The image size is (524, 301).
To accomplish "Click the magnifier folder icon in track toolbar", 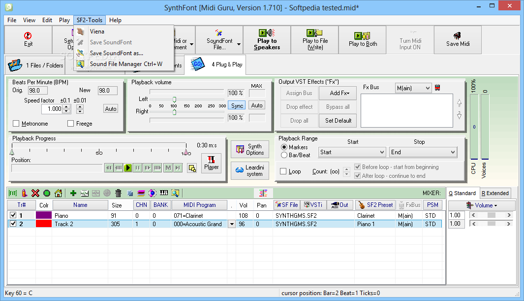I will point(175,193).
